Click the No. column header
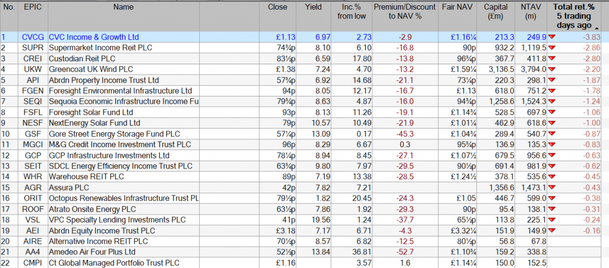 (8, 7)
